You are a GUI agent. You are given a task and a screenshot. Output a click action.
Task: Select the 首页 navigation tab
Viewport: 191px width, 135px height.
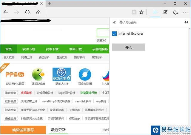tap(9, 49)
